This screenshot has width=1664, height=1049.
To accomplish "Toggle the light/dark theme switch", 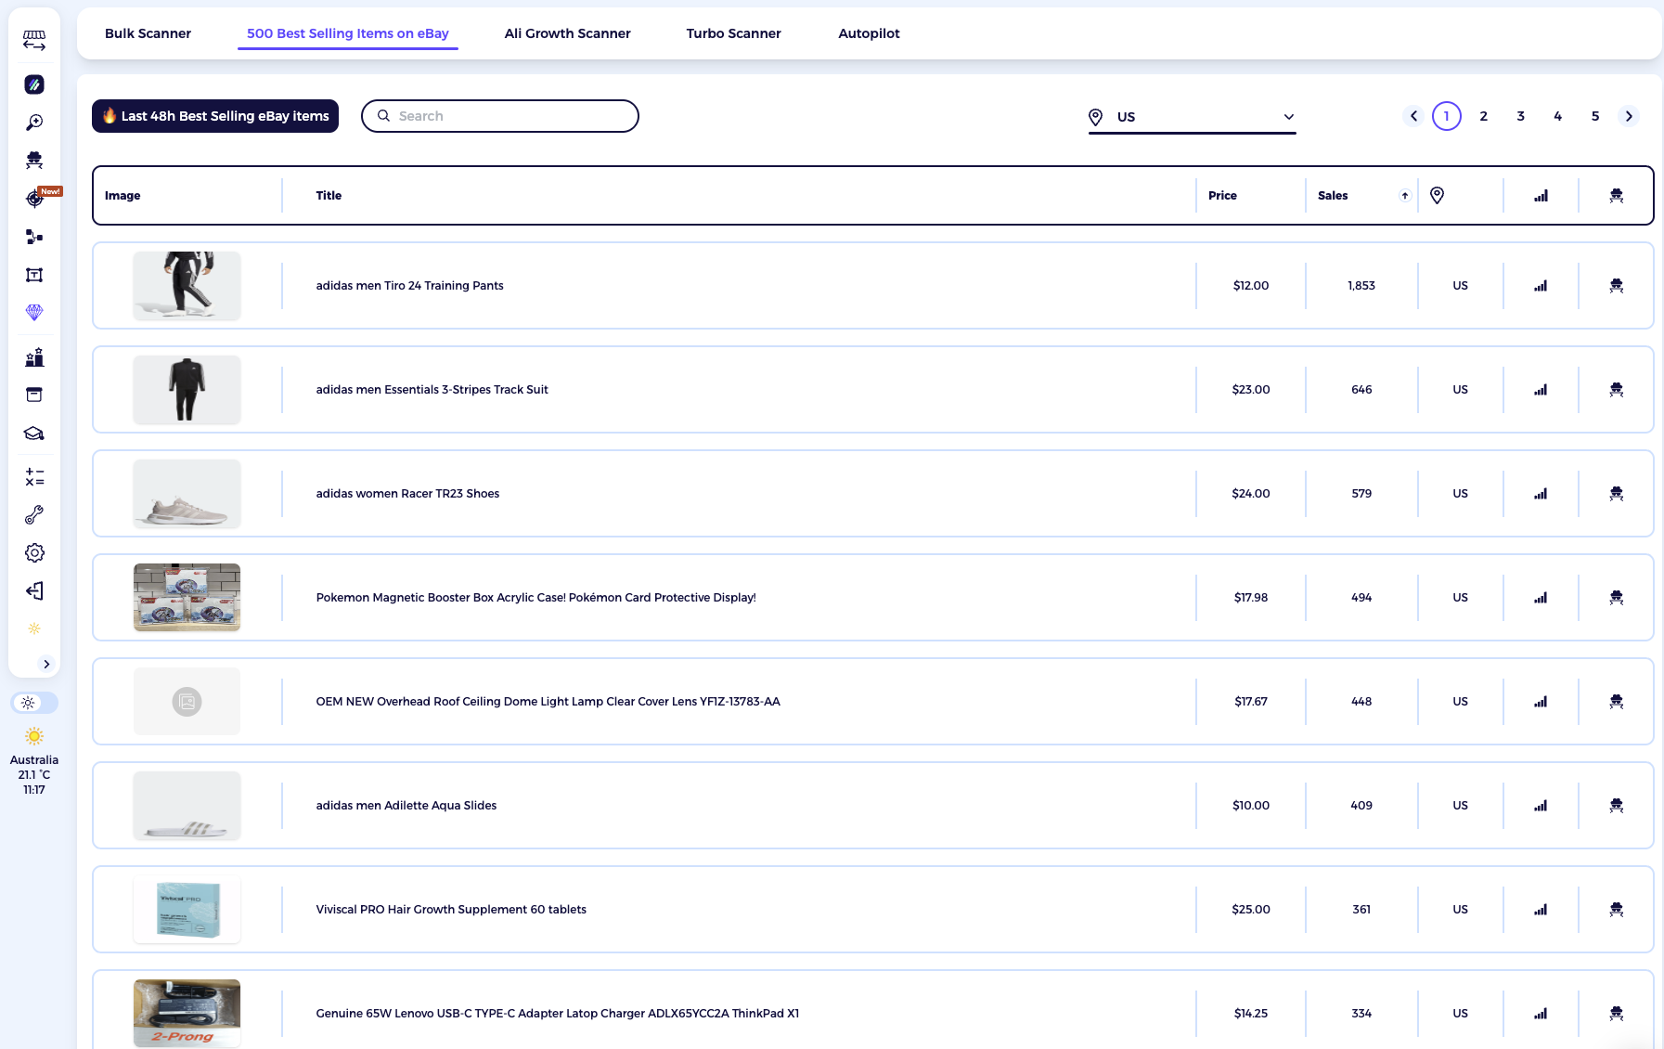I will pyautogui.click(x=34, y=703).
